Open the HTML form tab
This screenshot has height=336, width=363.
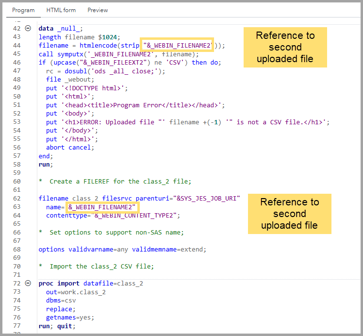61,10
